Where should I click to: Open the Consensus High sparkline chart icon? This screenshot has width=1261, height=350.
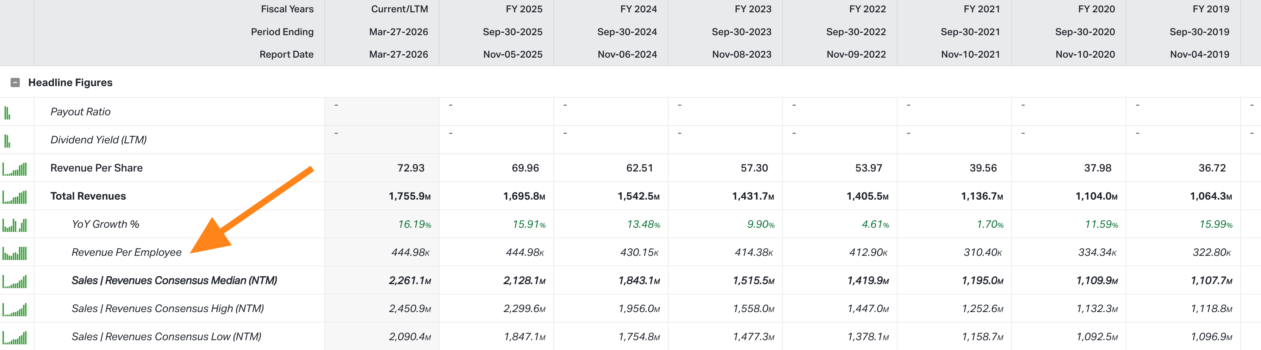pyautogui.click(x=15, y=310)
